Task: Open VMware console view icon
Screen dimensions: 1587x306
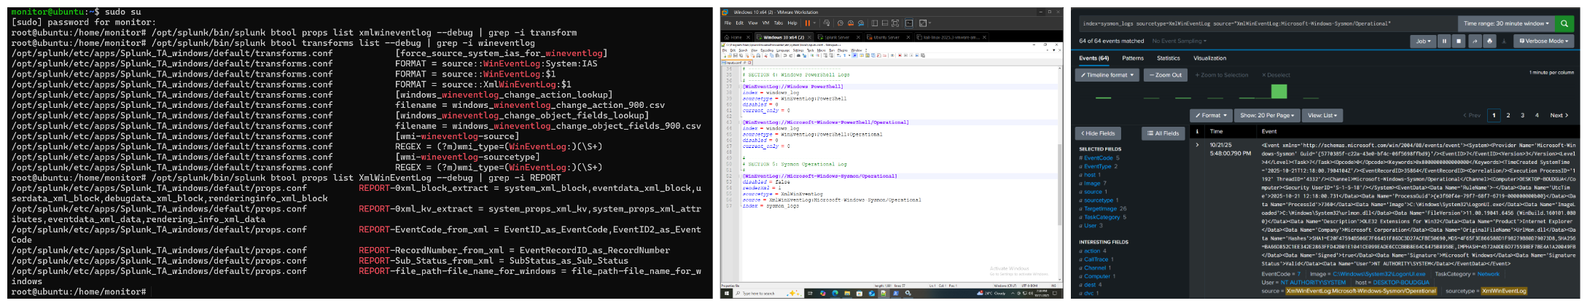Action: click(x=908, y=23)
